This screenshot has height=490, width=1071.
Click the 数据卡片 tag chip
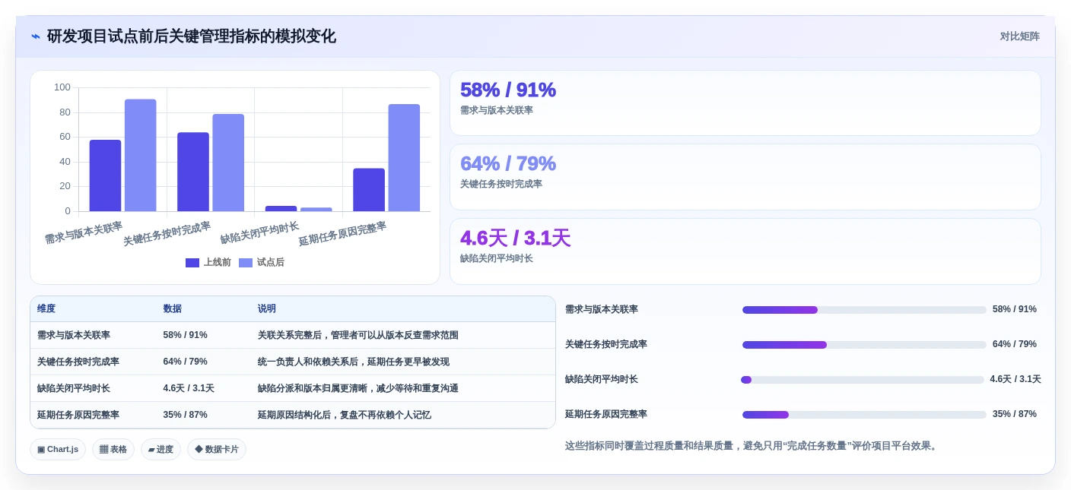pyautogui.click(x=217, y=449)
